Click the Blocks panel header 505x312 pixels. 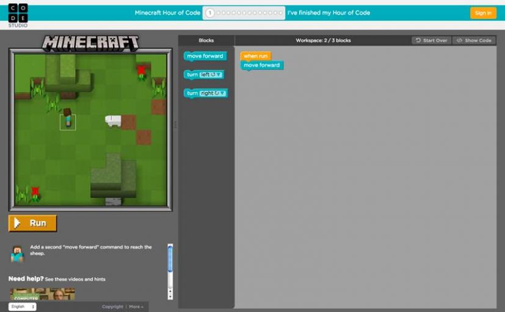[x=206, y=40]
